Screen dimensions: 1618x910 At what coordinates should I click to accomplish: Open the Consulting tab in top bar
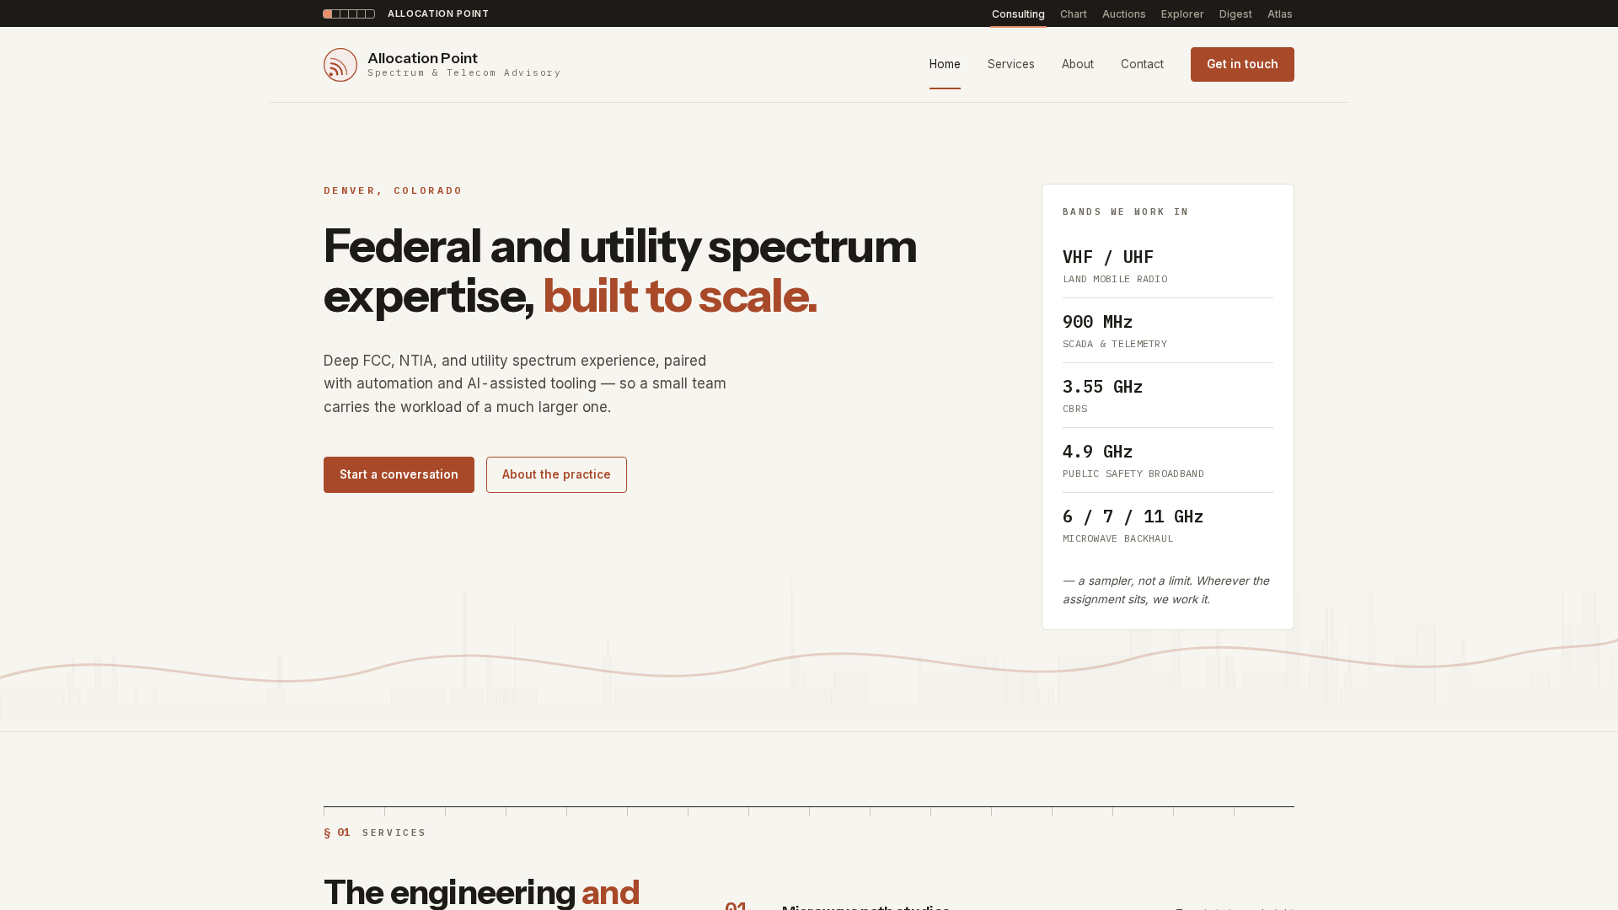pyautogui.click(x=1018, y=13)
